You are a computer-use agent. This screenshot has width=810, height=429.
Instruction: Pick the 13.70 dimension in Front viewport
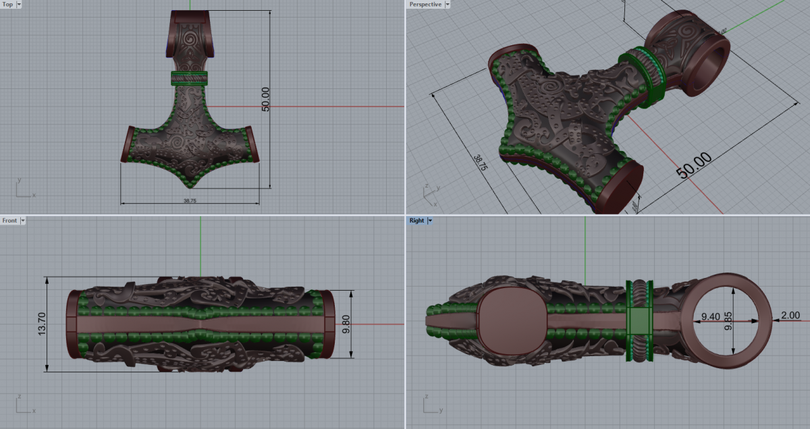[x=42, y=324]
